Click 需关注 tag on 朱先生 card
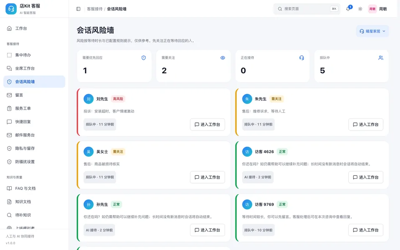The image size is (400, 250). pyautogui.click(x=276, y=99)
